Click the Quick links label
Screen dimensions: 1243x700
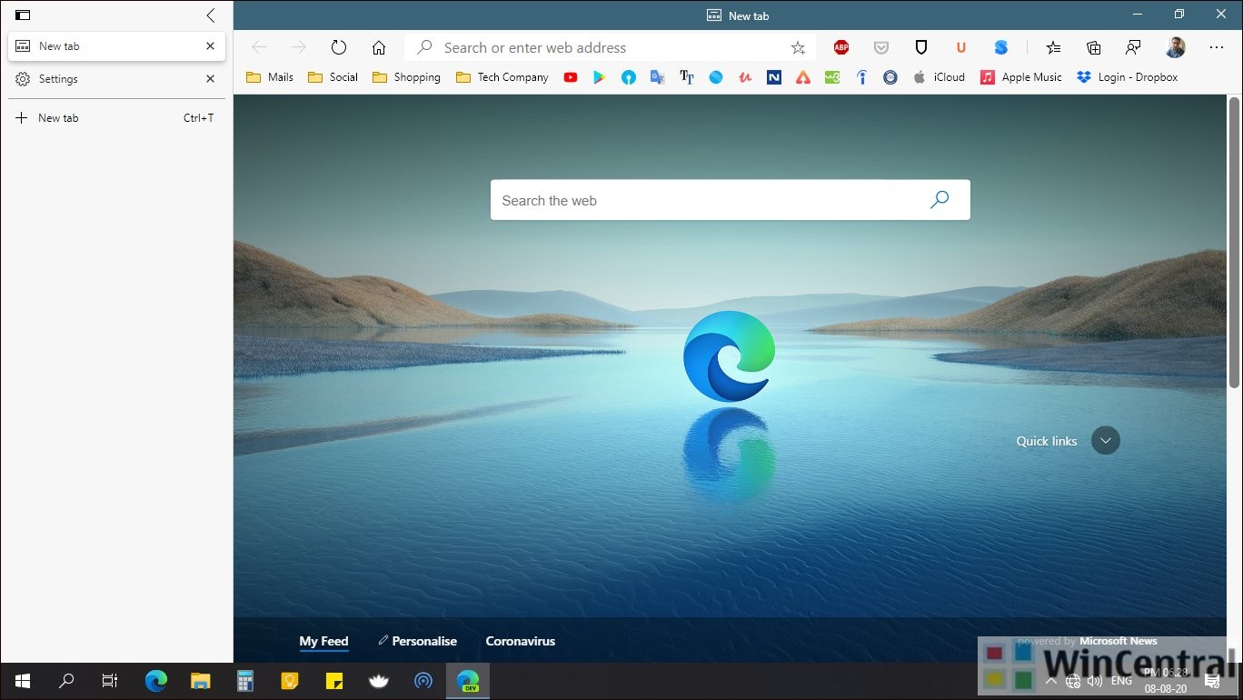coord(1047,441)
